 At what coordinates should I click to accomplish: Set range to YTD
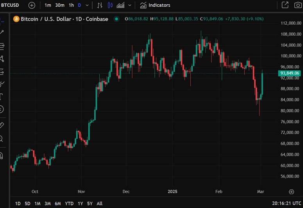point(69,203)
